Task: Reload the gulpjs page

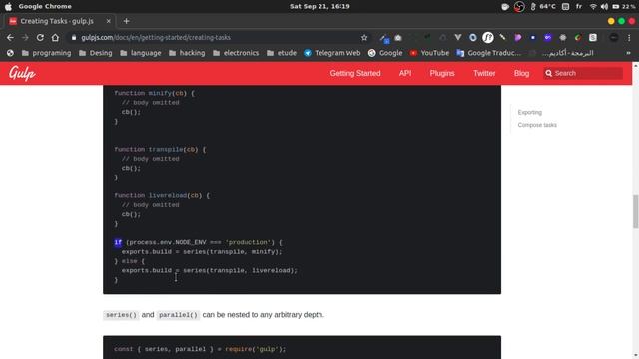Action: coord(40,38)
